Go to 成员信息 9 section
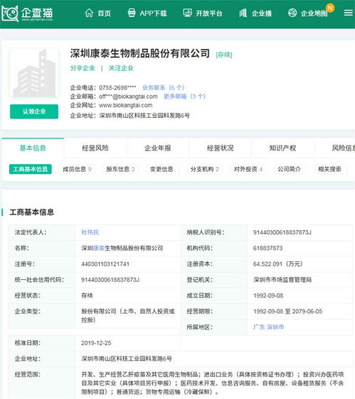Image resolution: width=355 pixels, height=399 pixels. [77, 169]
